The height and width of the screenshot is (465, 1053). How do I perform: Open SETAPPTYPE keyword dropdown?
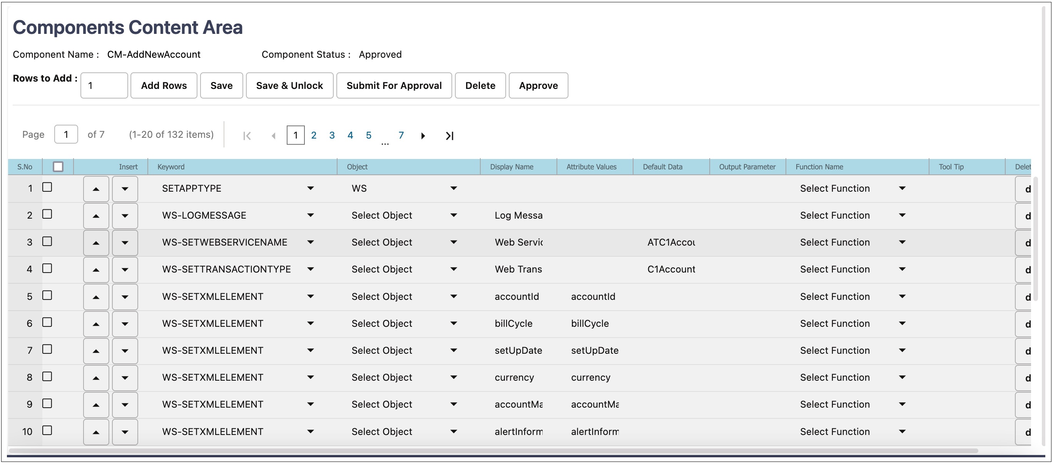point(311,189)
